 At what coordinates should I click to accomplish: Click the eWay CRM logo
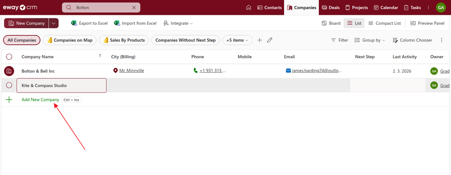point(20,8)
